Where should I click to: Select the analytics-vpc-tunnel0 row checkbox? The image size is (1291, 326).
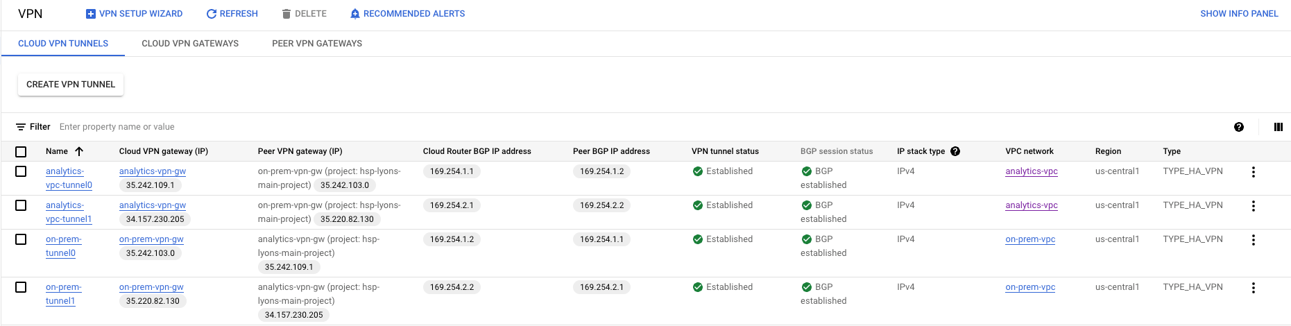coord(21,171)
